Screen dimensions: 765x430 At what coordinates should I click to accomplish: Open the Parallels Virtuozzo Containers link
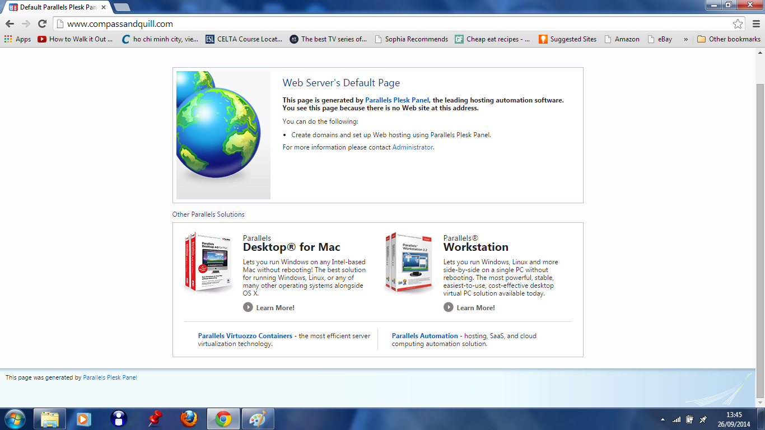click(x=245, y=336)
